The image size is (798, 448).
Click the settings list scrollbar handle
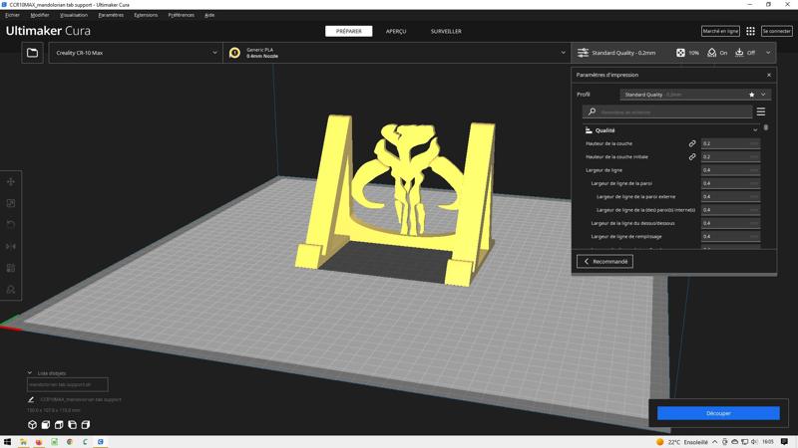click(766, 128)
